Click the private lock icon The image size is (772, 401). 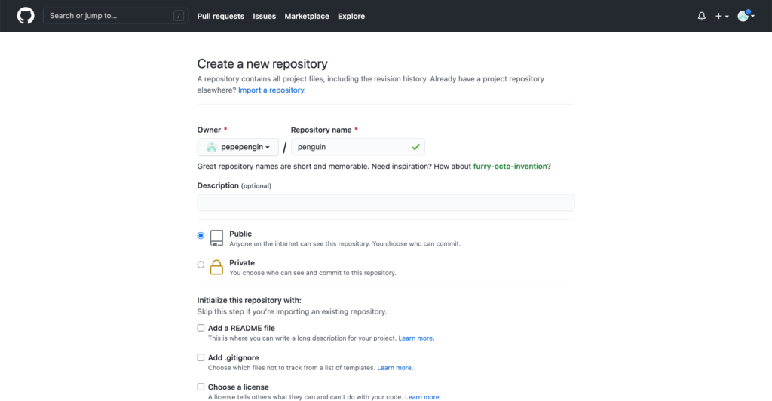[x=216, y=267]
